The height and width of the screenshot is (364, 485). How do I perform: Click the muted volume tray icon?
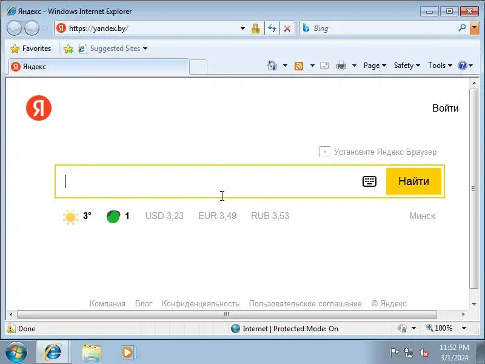(x=423, y=352)
